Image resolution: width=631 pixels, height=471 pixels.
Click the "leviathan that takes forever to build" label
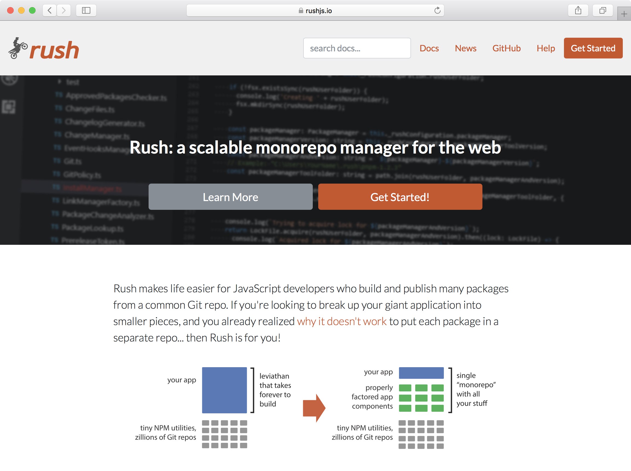(275, 390)
